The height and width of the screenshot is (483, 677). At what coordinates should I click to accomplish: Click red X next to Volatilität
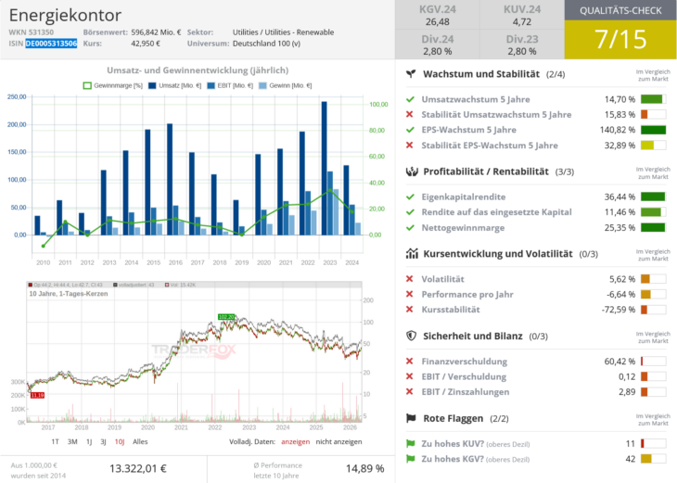pos(410,279)
